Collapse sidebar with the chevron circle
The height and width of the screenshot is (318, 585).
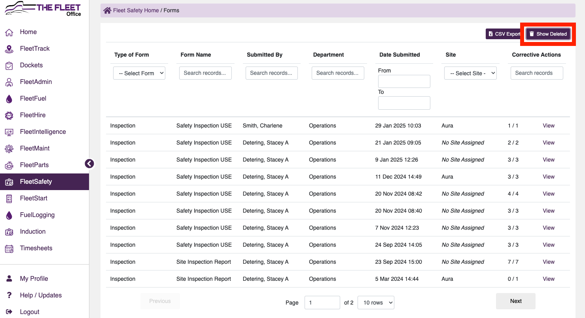coord(89,164)
